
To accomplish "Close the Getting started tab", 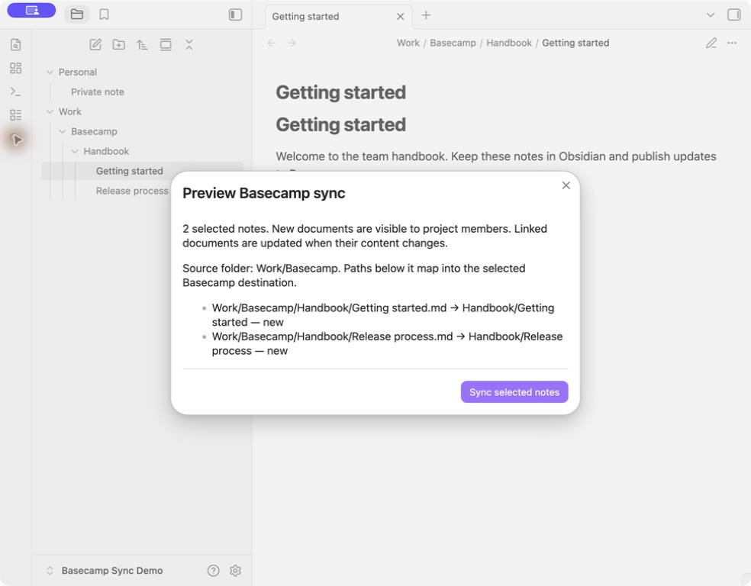I will pos(401,16).
